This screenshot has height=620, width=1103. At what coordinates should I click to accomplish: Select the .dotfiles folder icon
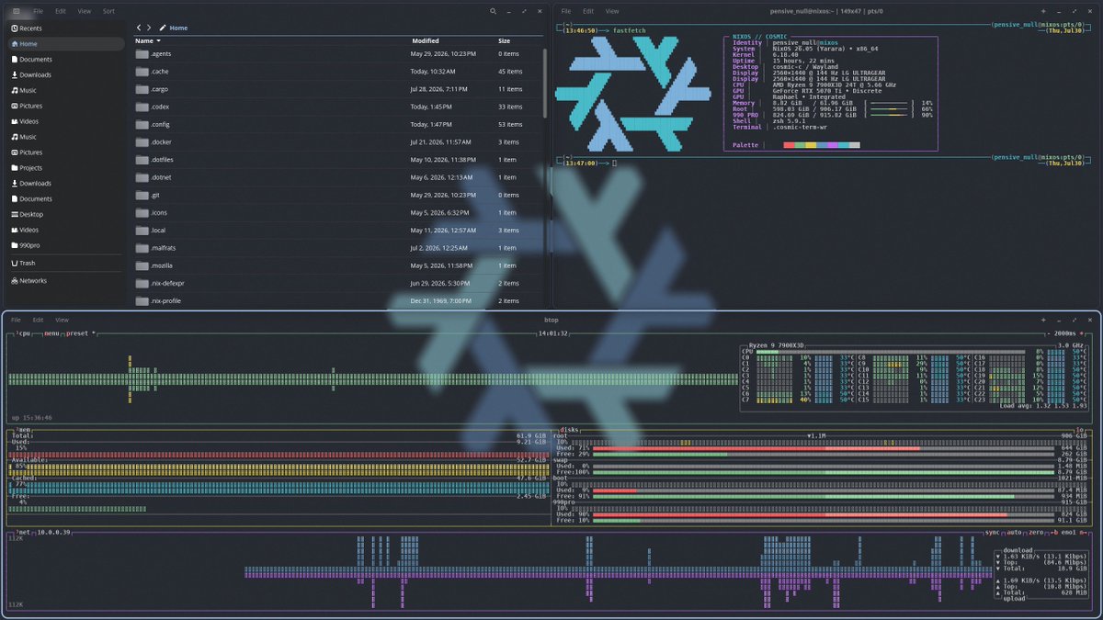(x=142, y=160)
